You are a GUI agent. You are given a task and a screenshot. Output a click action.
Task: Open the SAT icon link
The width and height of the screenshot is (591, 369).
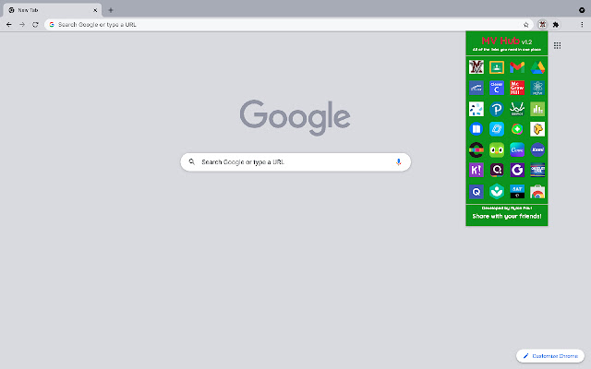[x=517, y=192]
